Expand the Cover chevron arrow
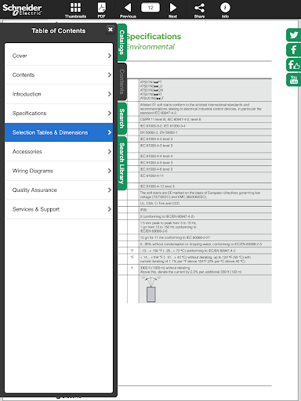This screenshot has height=401, width=301. point(110,56)
